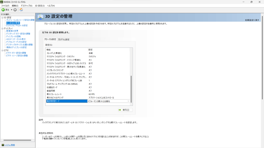Switch to the プログラム設定 tab
Viewport: 264px width, 148px height.
63,40
